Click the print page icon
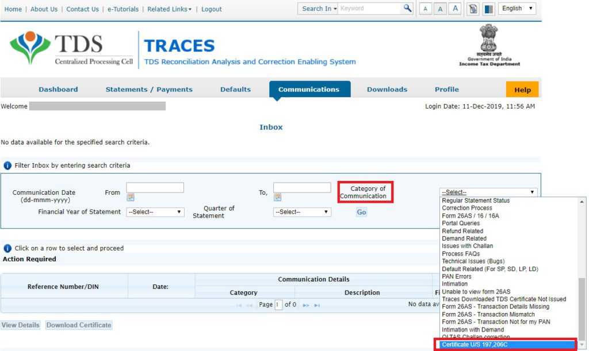 pyautogui.click(x=473, y=9)
